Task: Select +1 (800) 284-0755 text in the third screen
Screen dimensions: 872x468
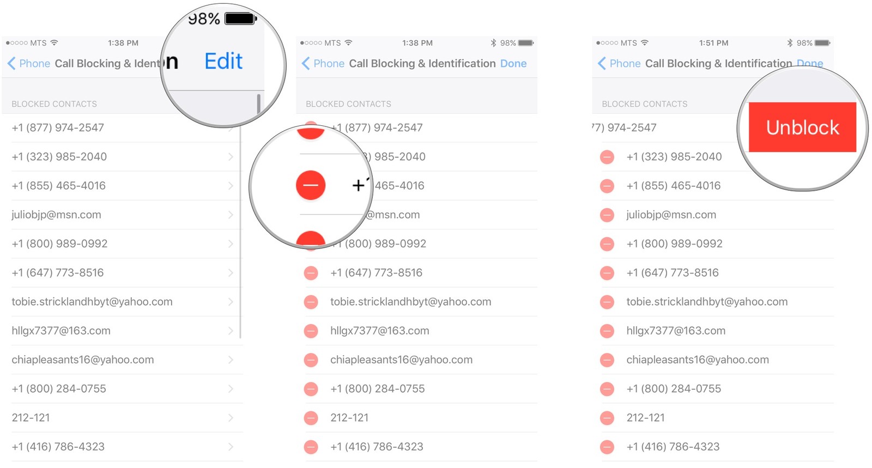Action: pos(674,389)
